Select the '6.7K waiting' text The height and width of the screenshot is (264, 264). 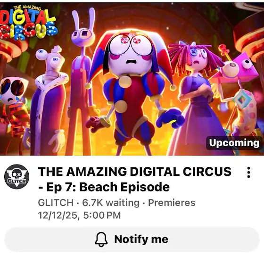tap(111, 203)
